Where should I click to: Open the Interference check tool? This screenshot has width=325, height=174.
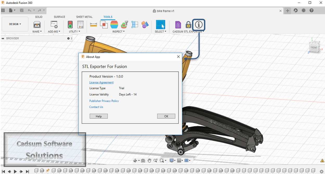[x=104, y=24]
